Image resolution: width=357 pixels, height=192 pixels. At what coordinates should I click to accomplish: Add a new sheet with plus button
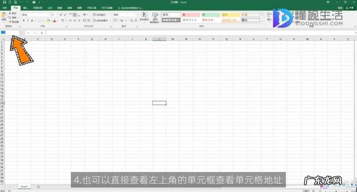point(38,187)
